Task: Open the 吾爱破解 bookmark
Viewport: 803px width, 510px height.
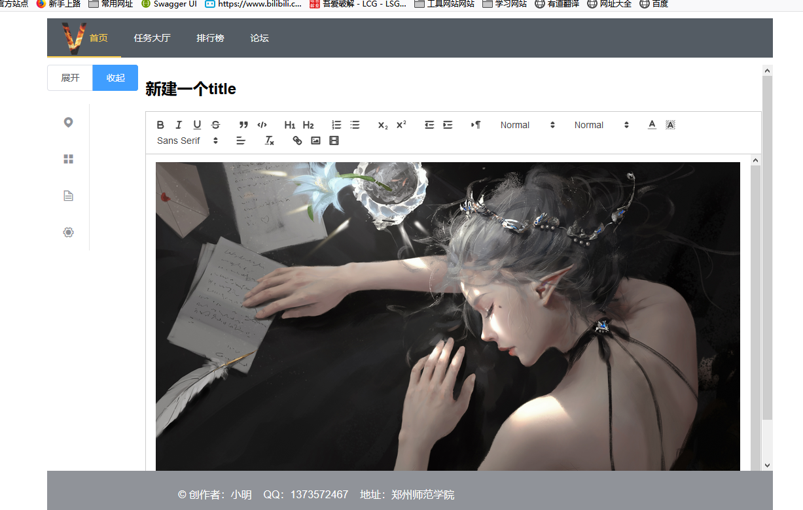Action: click(358, 4)
